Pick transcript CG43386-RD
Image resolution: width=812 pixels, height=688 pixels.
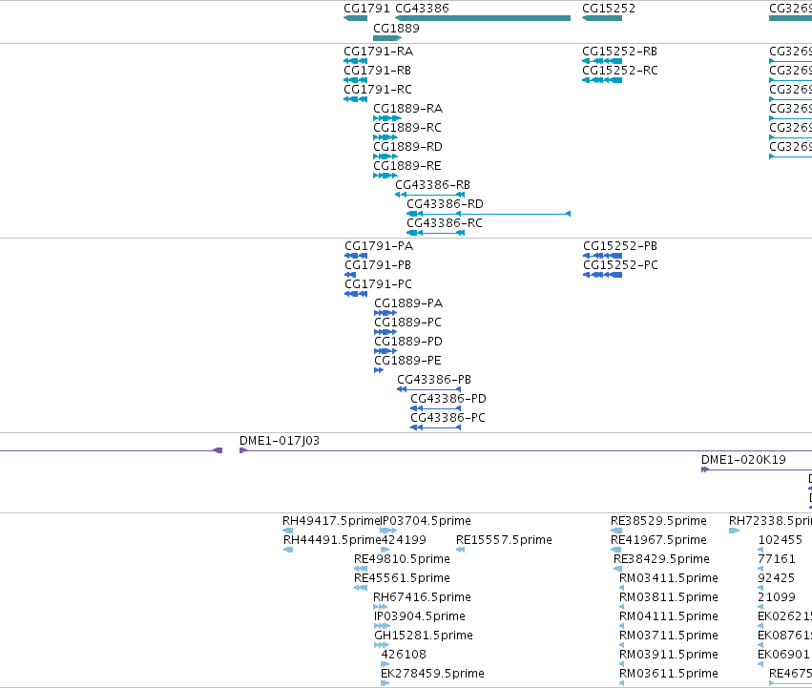(x=445, y=204)
